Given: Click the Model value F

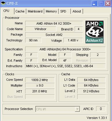Looking at the screenshot, I should (x=65, y=55).
